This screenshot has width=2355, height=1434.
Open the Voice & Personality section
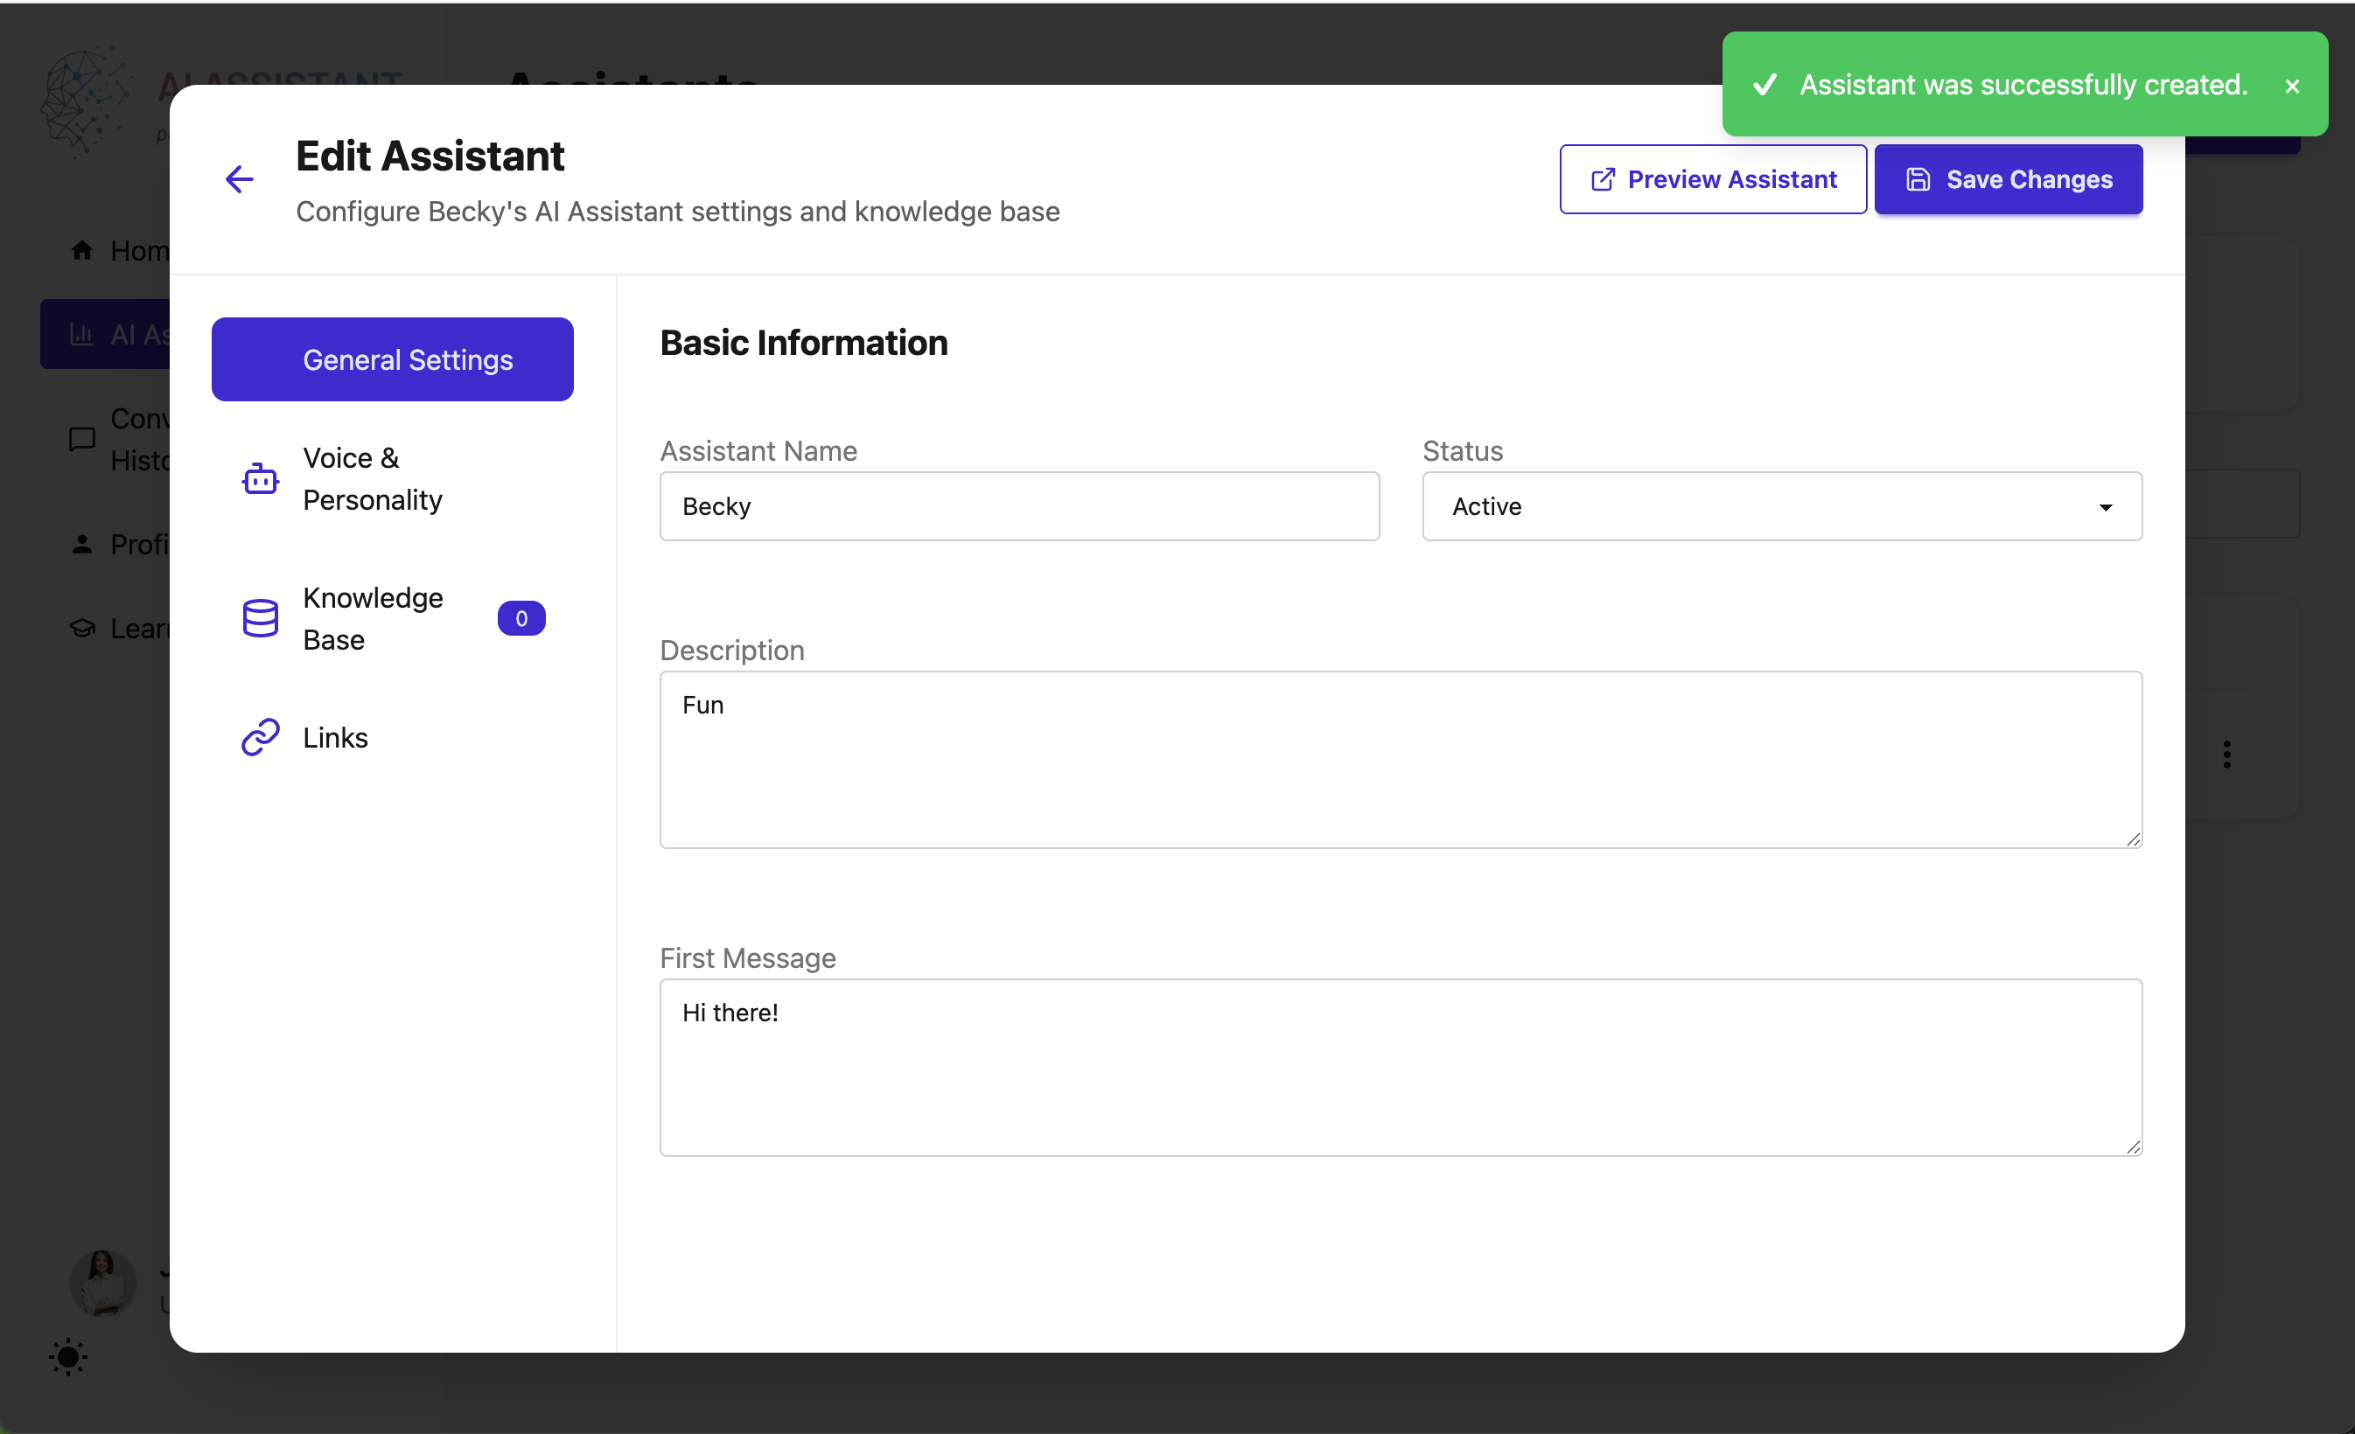point(373,478)
